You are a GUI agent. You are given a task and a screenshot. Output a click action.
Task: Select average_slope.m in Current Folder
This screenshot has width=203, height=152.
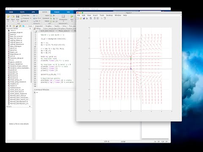[x=16, y=33]
